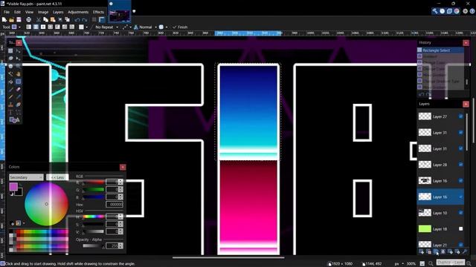Toggle visibility checkbox of Layer 10

461,213
